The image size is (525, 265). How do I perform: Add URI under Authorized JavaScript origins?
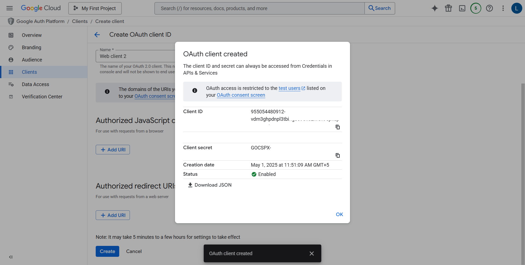click(113, 150)
